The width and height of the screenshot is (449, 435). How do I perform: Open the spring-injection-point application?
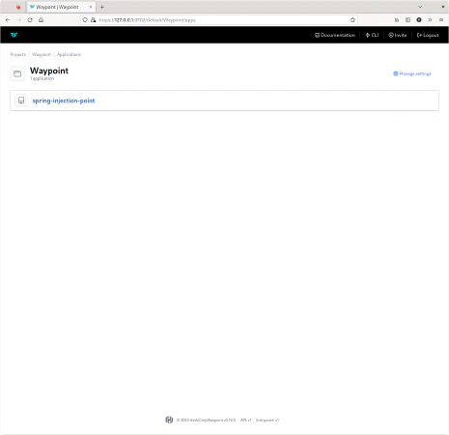point(64,101)
